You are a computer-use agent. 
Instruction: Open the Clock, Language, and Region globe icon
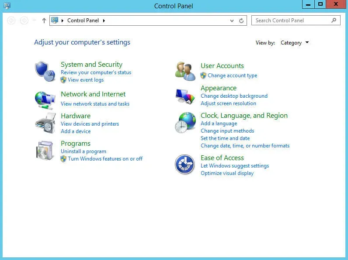pos(185,123)
